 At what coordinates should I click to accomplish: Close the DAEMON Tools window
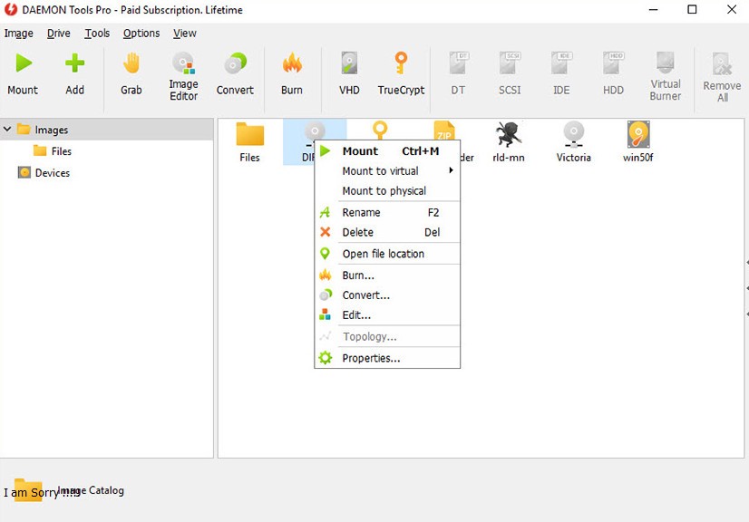coord(732,10)
